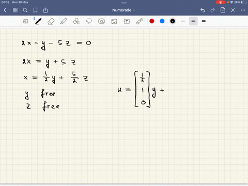
Task: Open the Numerade document title dropdown
Action: tap(123, 10)
